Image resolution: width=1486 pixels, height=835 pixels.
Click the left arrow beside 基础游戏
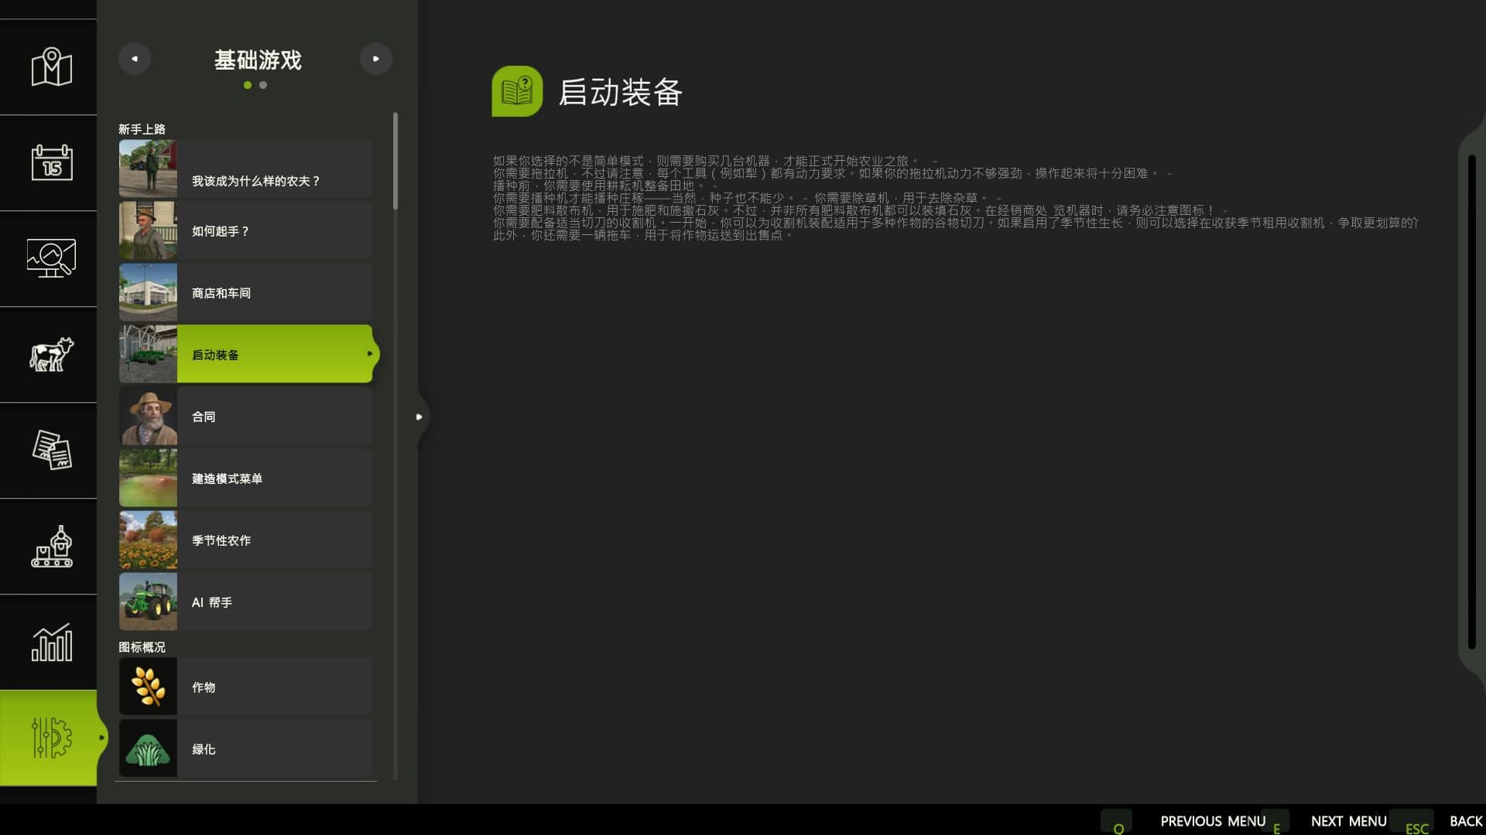point(135,59)
